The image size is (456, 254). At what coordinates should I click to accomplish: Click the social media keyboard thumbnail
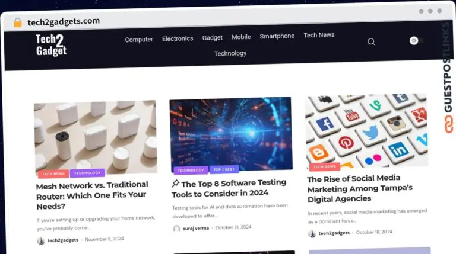coord(366,131)
